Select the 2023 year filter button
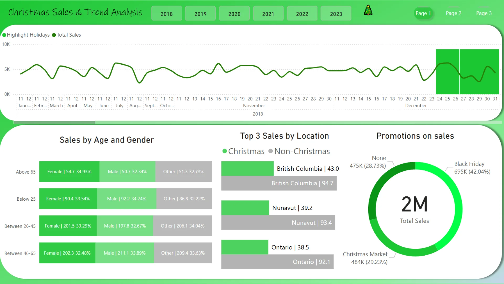Screen dimensions: 504x284 coord(336,13)
